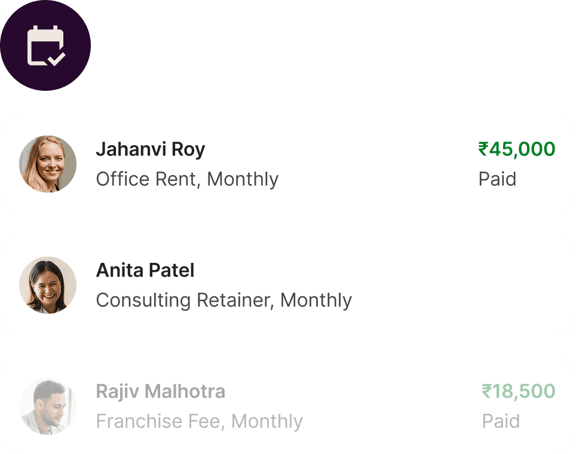Click Paid status under ₹18,500
The height and width of the screenshot is (454, 576).
coord(501,421)
